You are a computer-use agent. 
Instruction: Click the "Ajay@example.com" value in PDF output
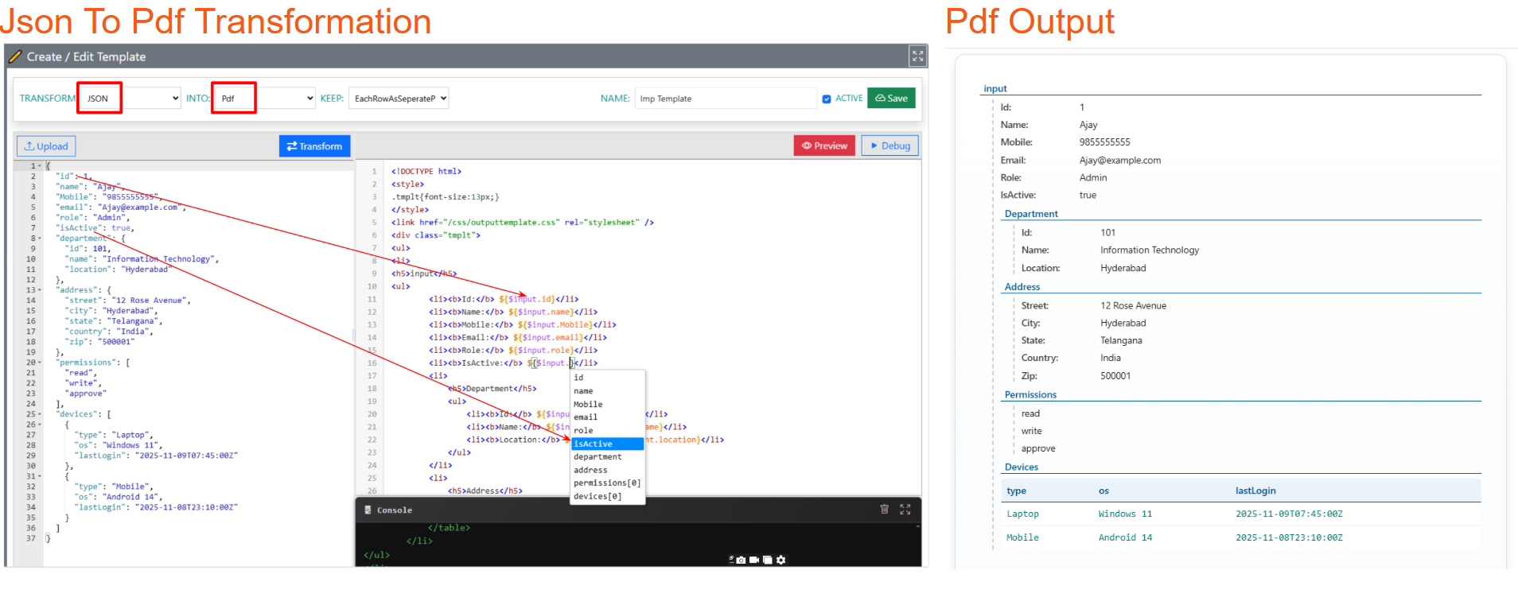1120,160
